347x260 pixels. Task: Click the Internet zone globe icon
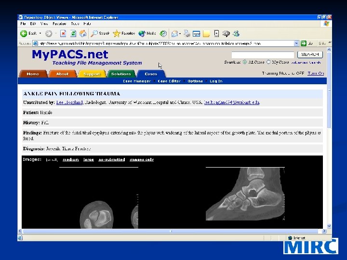pyautogui.click(x=290, y=238)
